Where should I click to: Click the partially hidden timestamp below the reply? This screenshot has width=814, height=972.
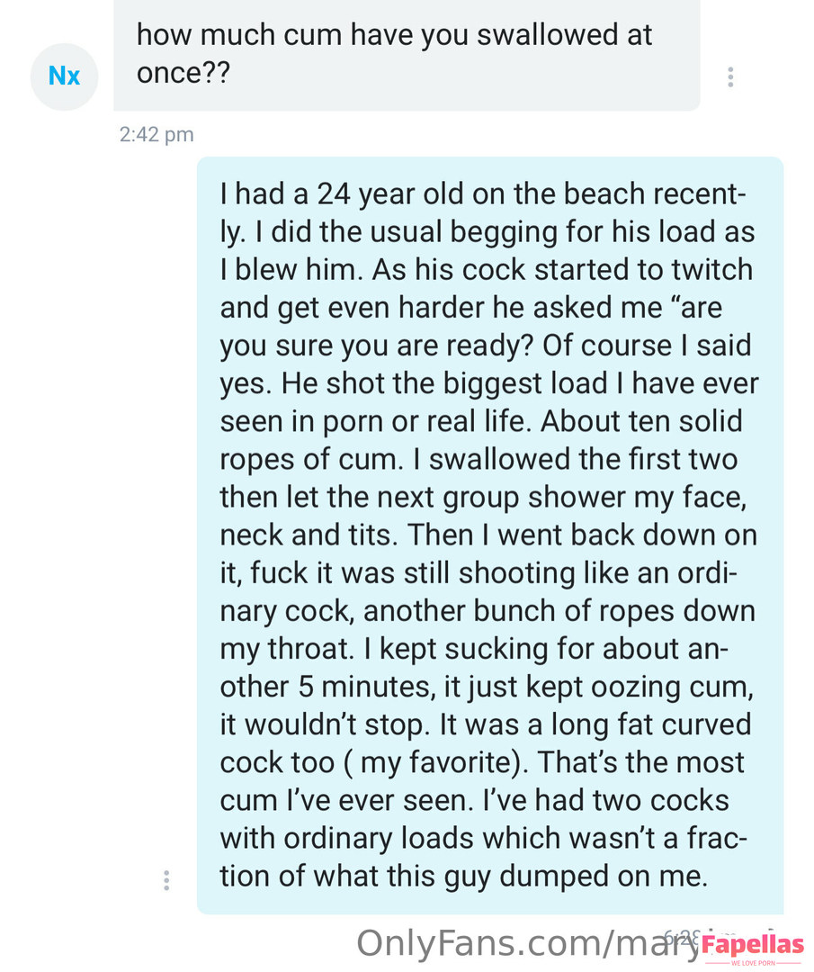point(684,936)
